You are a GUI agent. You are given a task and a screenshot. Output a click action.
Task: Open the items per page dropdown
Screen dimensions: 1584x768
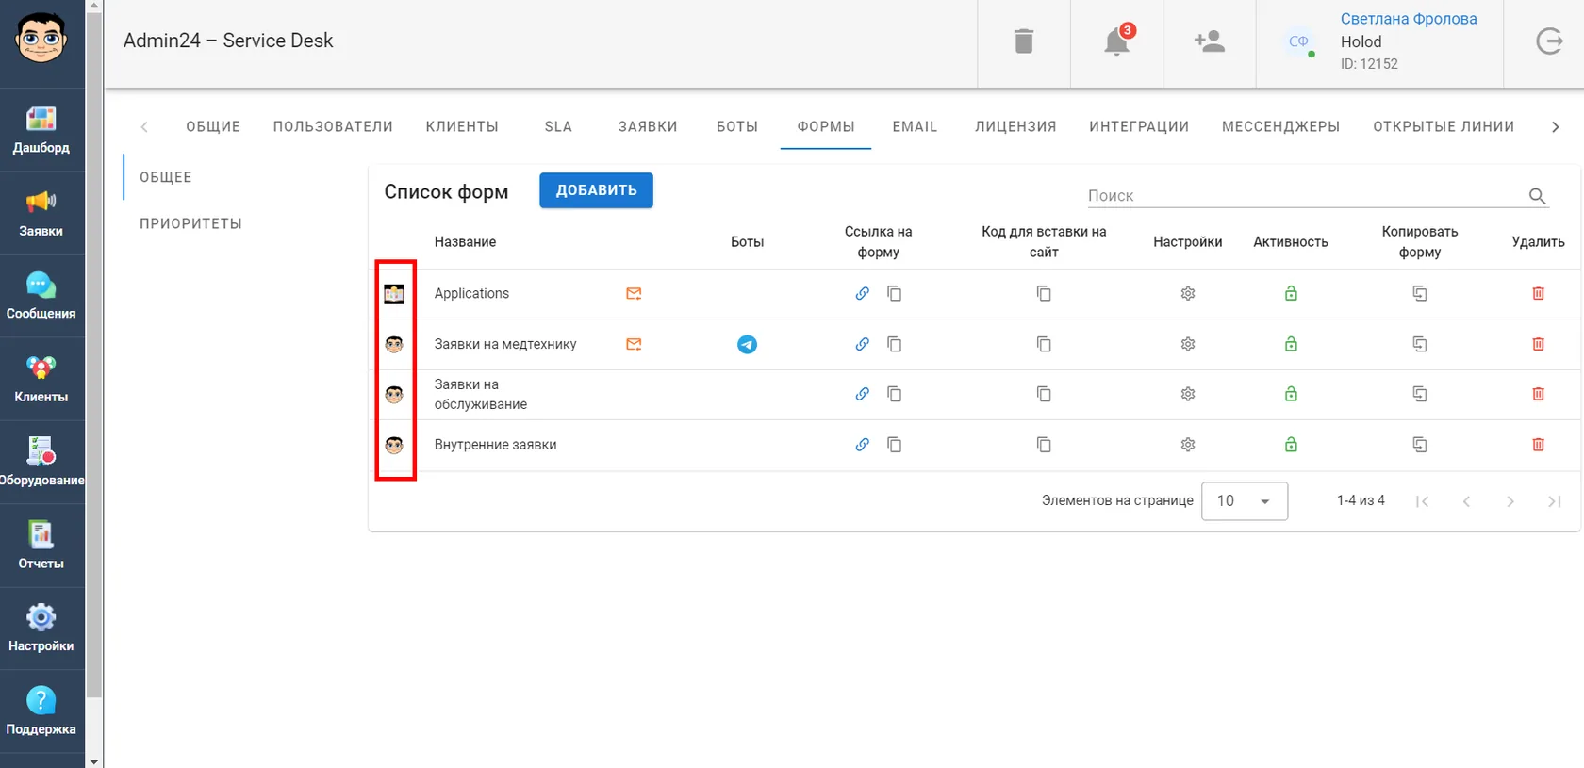[1245, 501]
